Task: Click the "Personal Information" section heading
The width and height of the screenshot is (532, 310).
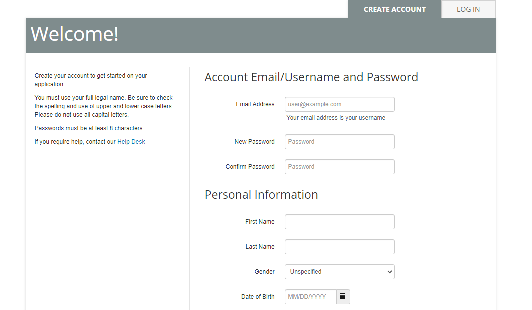Action: click(x=261, y=195)
